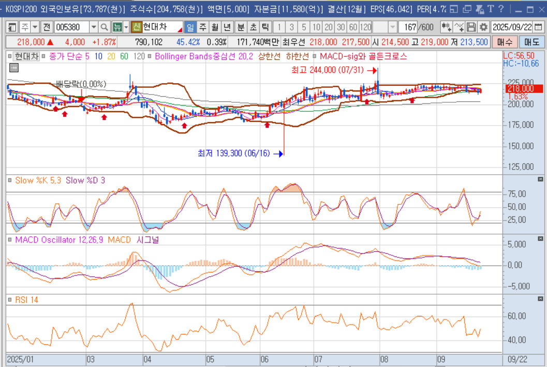Select the 주 weekly period next to 일
547x367 pixels.
[x=203, y=27]
